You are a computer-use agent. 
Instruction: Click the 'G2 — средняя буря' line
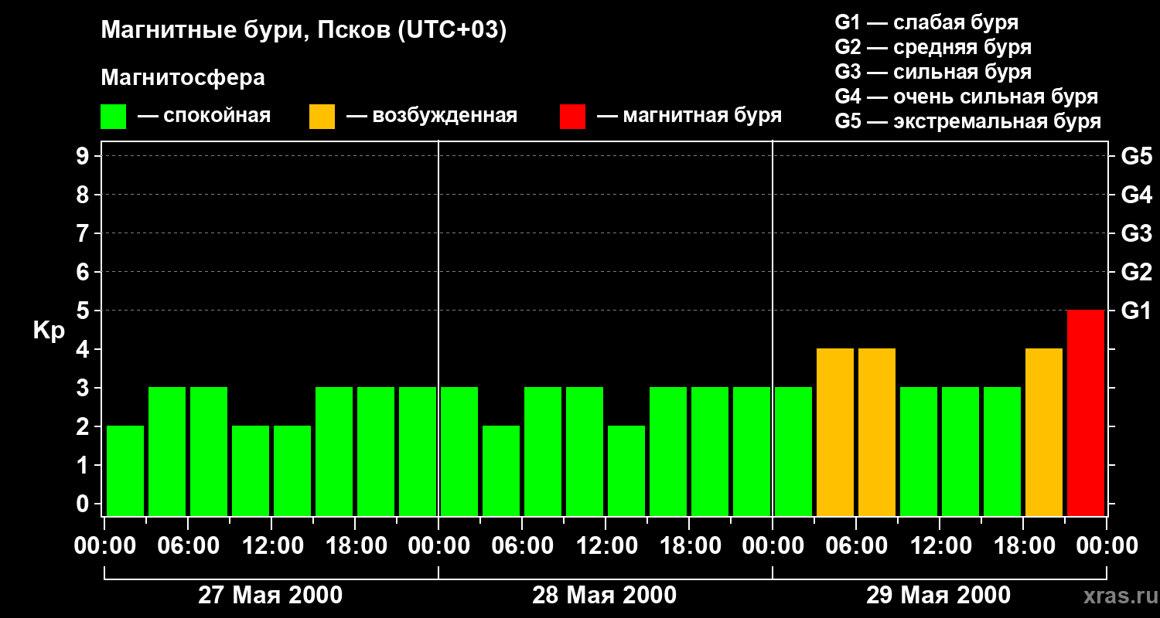coord(933,47)
